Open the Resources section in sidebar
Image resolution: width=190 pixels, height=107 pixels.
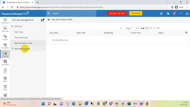5,29
